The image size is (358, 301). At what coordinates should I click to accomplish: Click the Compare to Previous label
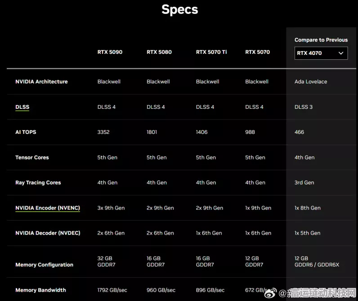pyautogui.click(x=321, y=40)
